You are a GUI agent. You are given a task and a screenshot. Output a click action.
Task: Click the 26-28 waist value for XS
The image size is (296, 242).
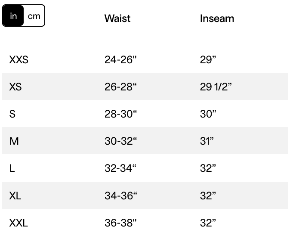click(x=120, y=87)
